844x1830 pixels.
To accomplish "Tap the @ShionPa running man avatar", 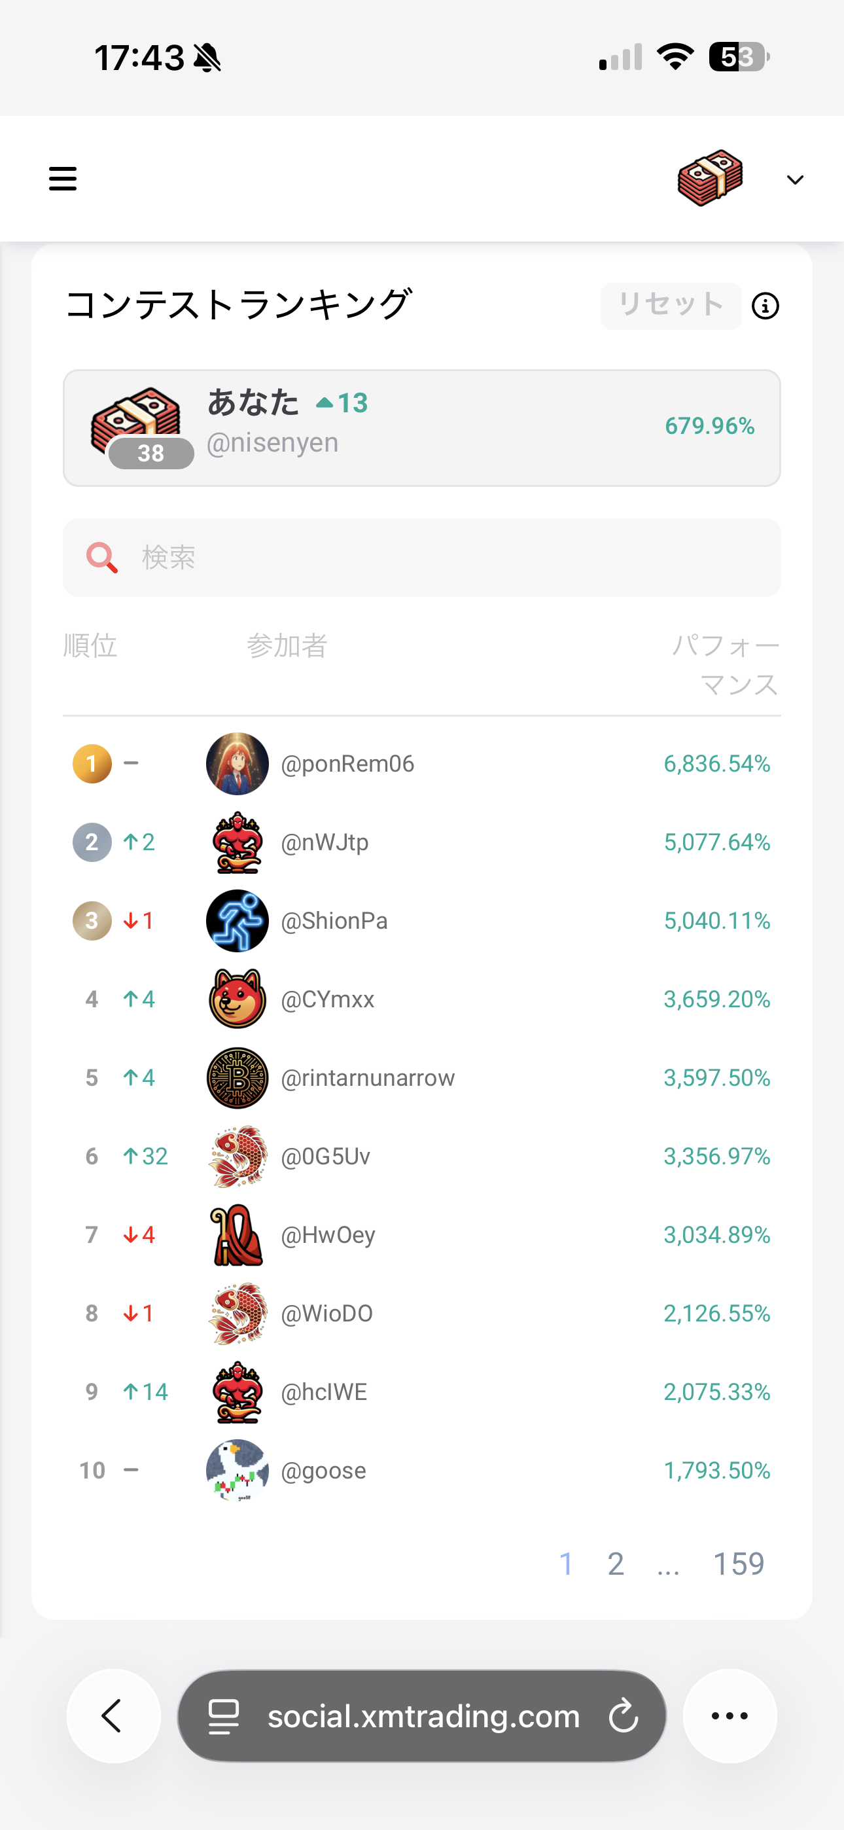I will click(237, 921).
